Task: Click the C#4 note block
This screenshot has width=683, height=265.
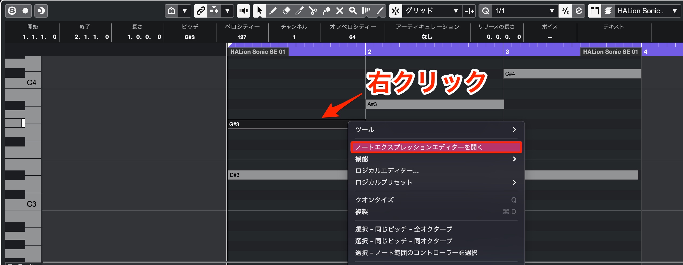Action: 572,74
